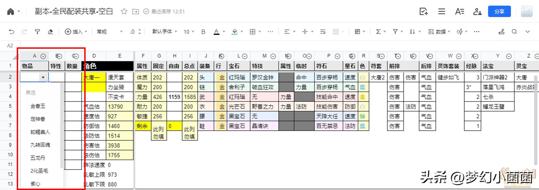This screenshot has height=190, width=539.
Task: Select 2化圣毛 from dropdown list
Action: click(x=39, y=171)
